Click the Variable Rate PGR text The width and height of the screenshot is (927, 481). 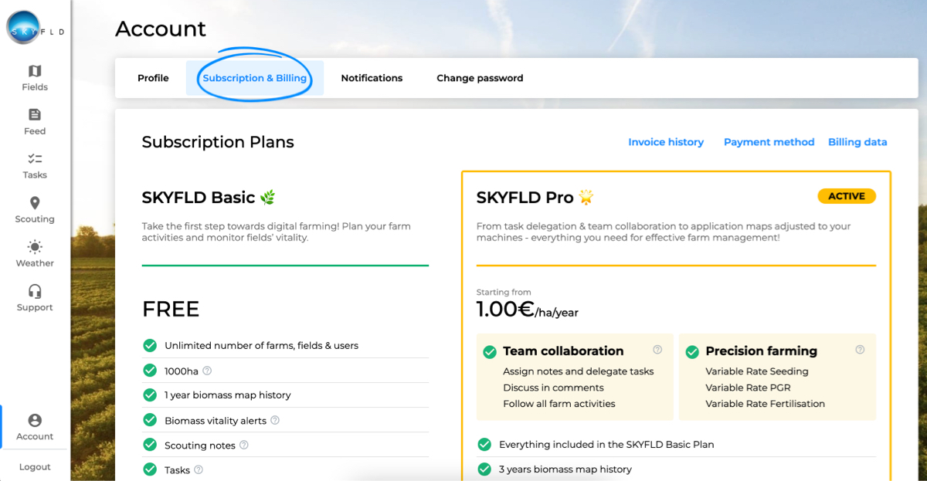[748, 388]
